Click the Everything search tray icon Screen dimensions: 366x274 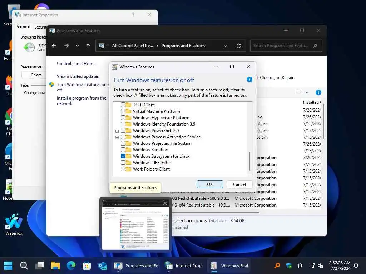(277, 265)
